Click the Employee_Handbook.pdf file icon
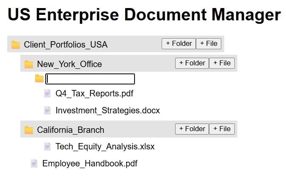 (x=34, y=163)
